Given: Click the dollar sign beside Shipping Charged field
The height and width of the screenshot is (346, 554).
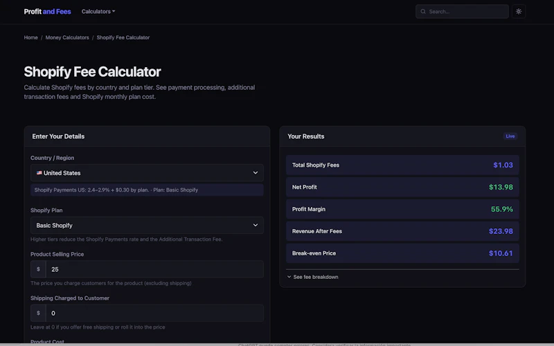Looking at the screenshot, I should 38,313.
